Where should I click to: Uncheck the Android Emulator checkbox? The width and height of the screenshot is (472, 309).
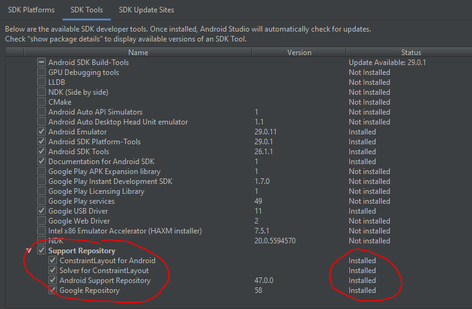point(42,132)
